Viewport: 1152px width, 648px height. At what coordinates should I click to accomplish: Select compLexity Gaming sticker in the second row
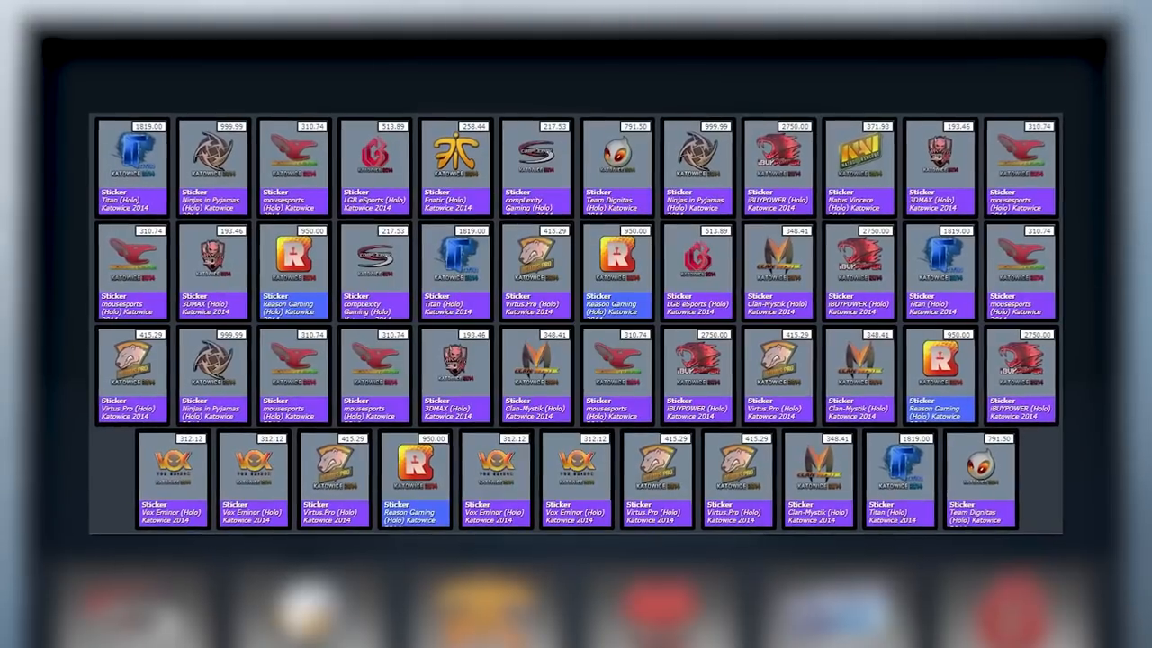click(374, 272)
